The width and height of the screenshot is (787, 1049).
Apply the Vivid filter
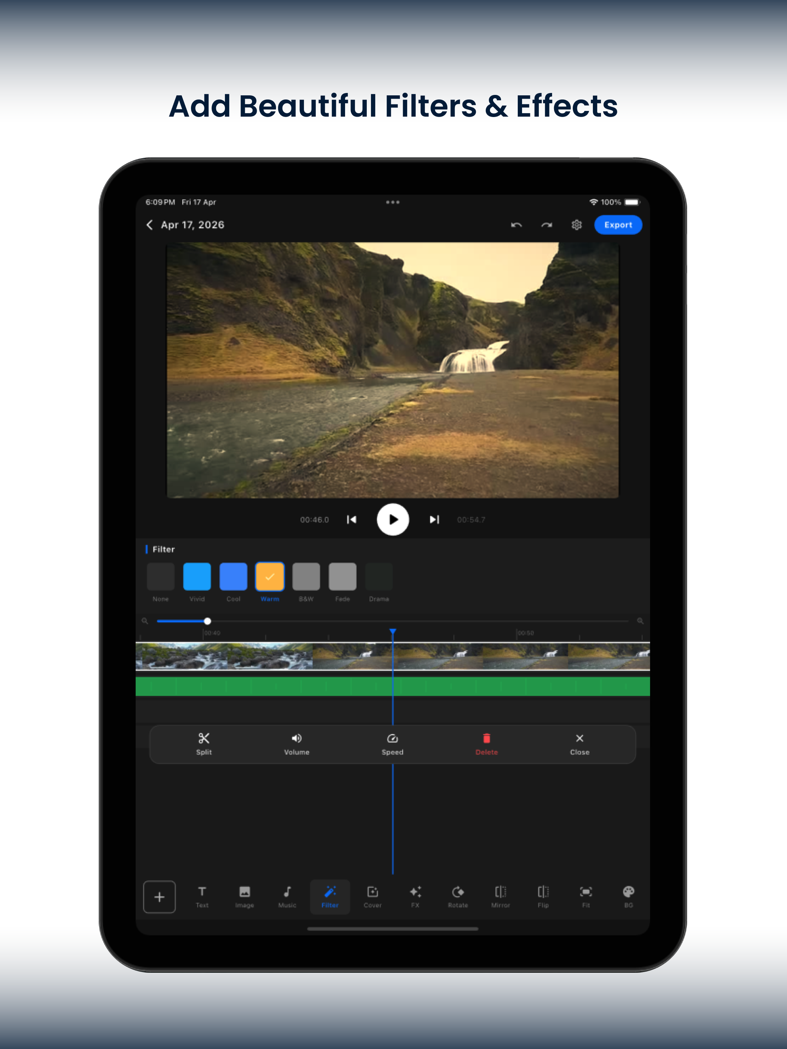[197, 577]
